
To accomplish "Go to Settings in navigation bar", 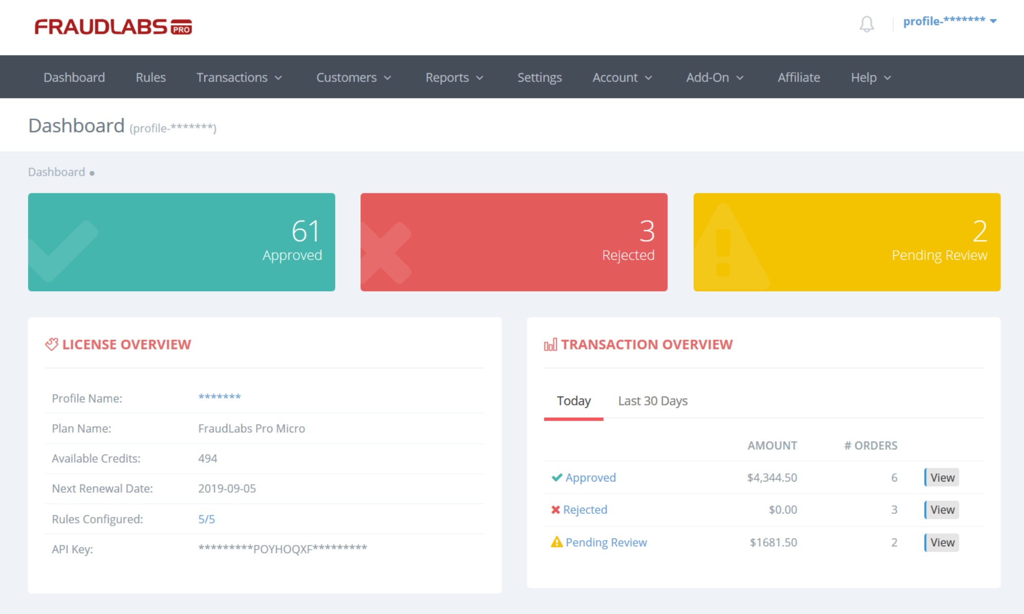I will 539,77.
